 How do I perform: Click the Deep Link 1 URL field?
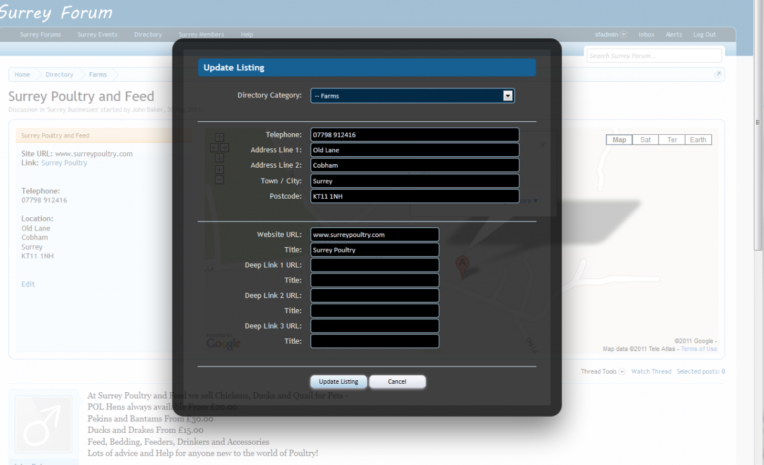point(374,265)
